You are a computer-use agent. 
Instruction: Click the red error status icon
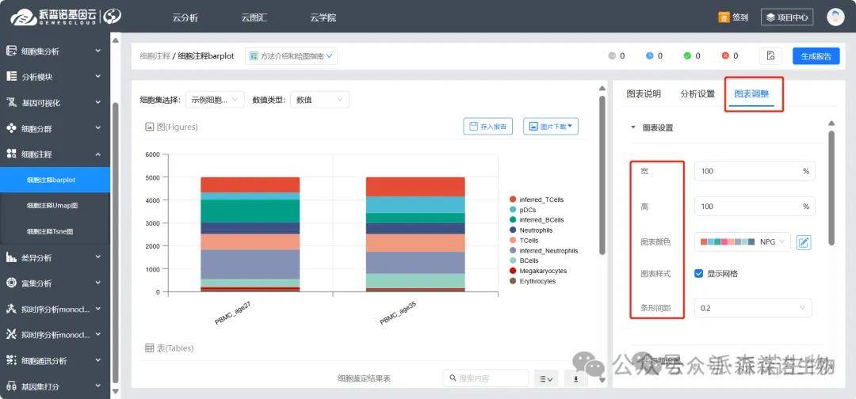point(725,56)
